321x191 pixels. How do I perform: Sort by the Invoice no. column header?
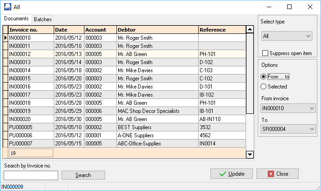(31, 30)
